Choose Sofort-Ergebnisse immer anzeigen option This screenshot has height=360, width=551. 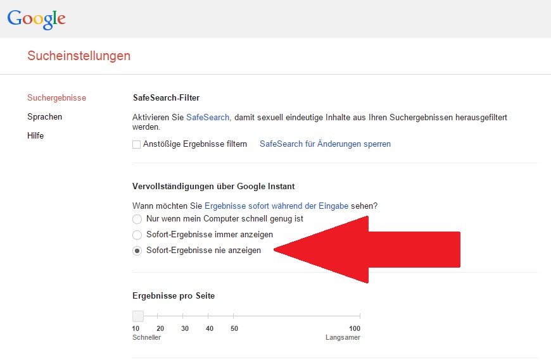(x=137, y=235)
